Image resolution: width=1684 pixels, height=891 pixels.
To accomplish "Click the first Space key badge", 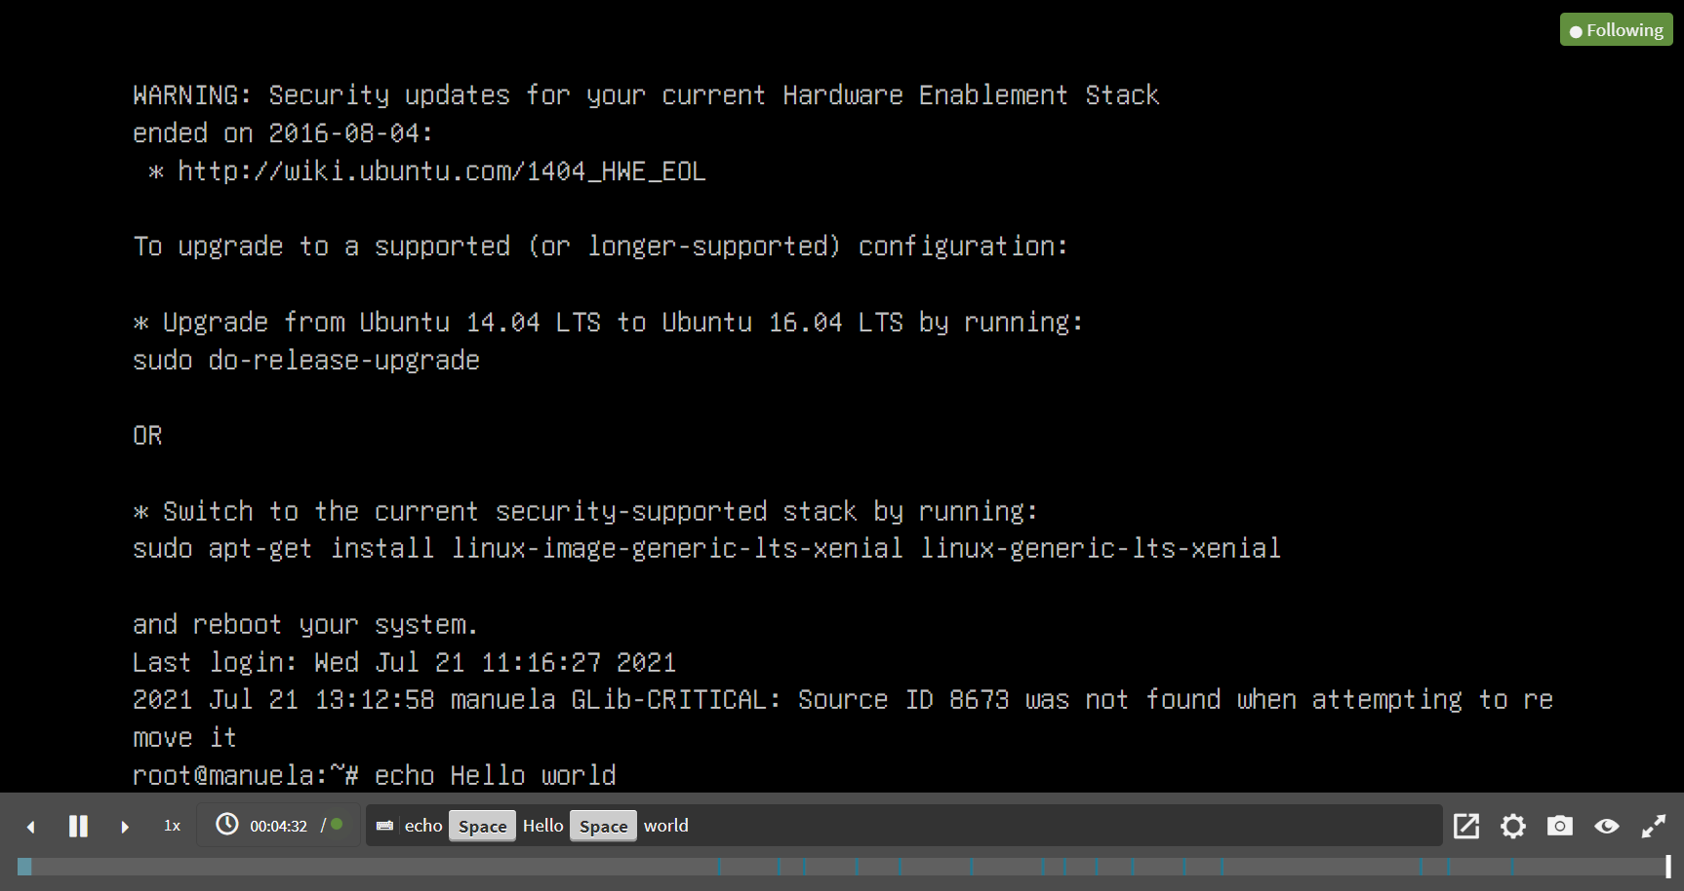I will point(482,826).
